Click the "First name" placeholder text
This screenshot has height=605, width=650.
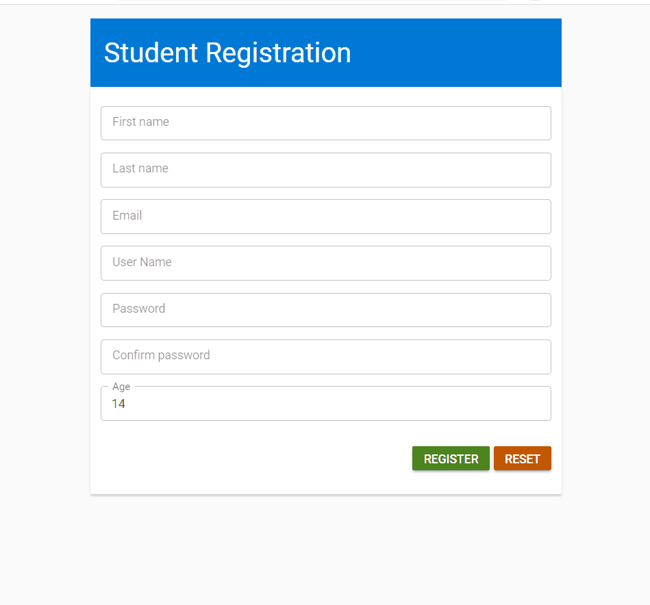click(140, 122)
